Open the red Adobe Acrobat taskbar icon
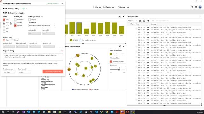Image resolution: width=204 pixels, height=114 pixels. pos(117,112)
